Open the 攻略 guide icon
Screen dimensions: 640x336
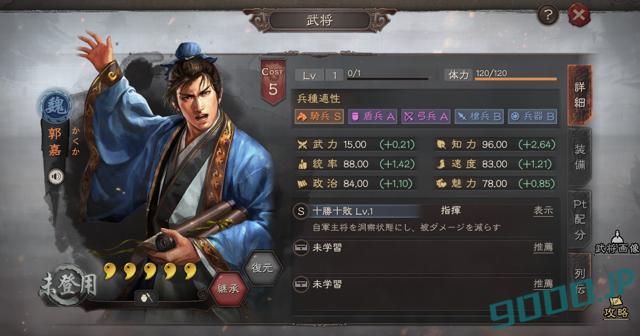(616, 307)
